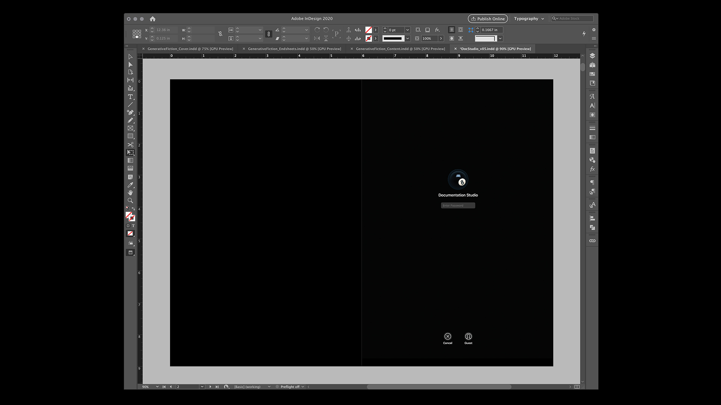
Task: Click the Adobe Stock search field
Action: coord(575,18)
